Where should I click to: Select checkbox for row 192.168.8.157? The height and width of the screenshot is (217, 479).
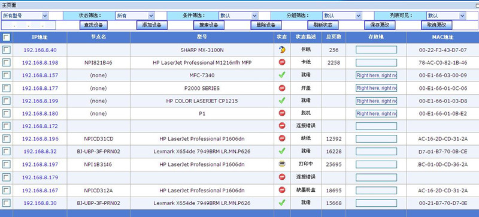pos(6,75)
